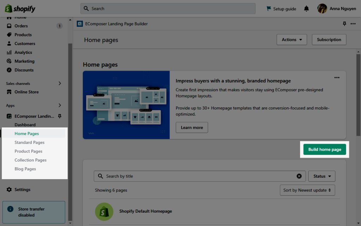Image resolution: width=361 pixels, height=226 pixels.
Task: Click the Build home page button
Action: pos(325,150)
